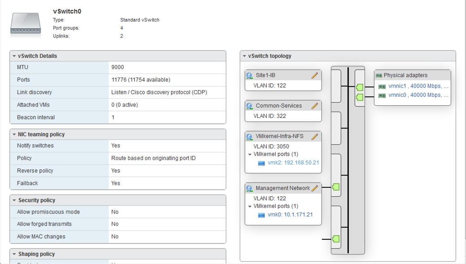Click VLAN ID: 322 text
This screenshot has width=466, height=264.
[269, 116]
